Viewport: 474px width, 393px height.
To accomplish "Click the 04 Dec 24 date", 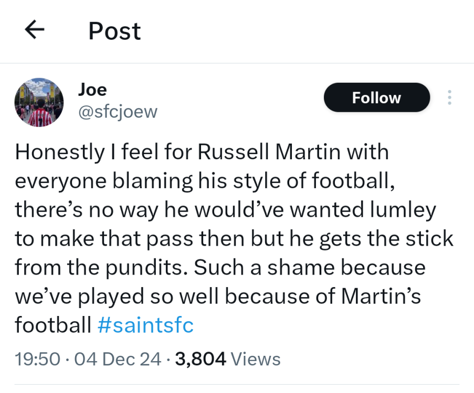I will tap(117, 359).
